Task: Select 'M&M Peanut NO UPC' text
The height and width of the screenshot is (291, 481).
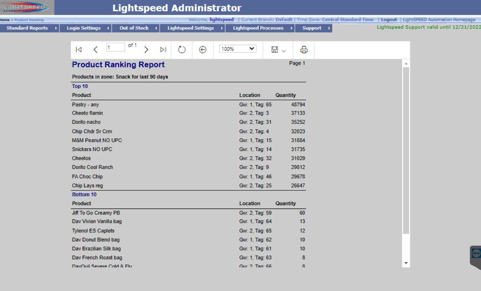Action: click(x=97, y=140)
